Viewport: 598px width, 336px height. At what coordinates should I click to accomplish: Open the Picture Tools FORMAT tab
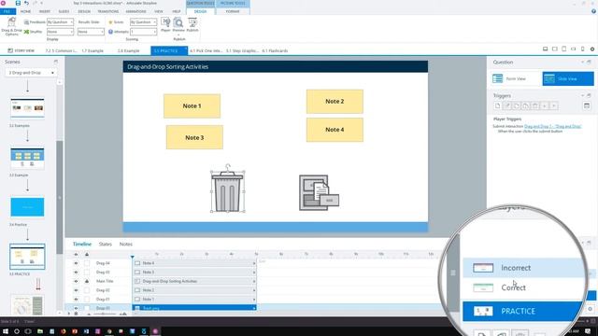pos(233,11)
